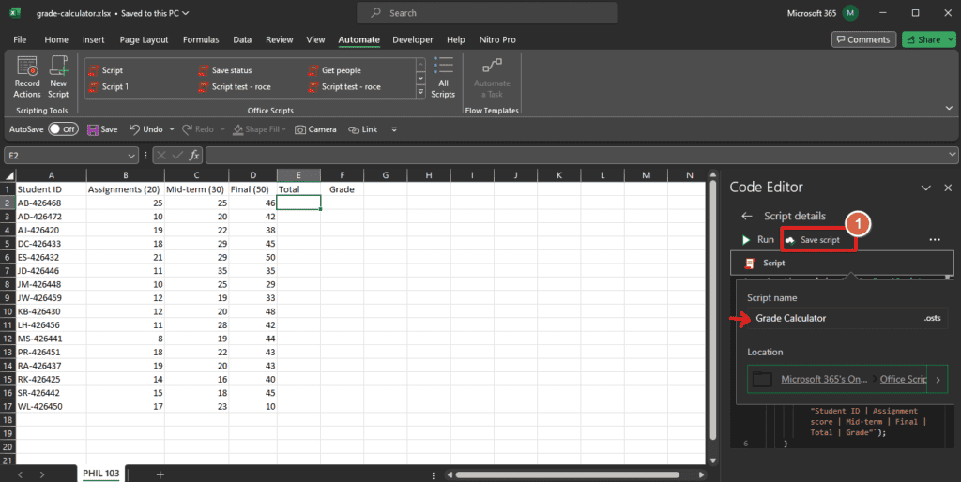Choose the 'Save status' script
This screenshot has width=961, height=482.
225,70
